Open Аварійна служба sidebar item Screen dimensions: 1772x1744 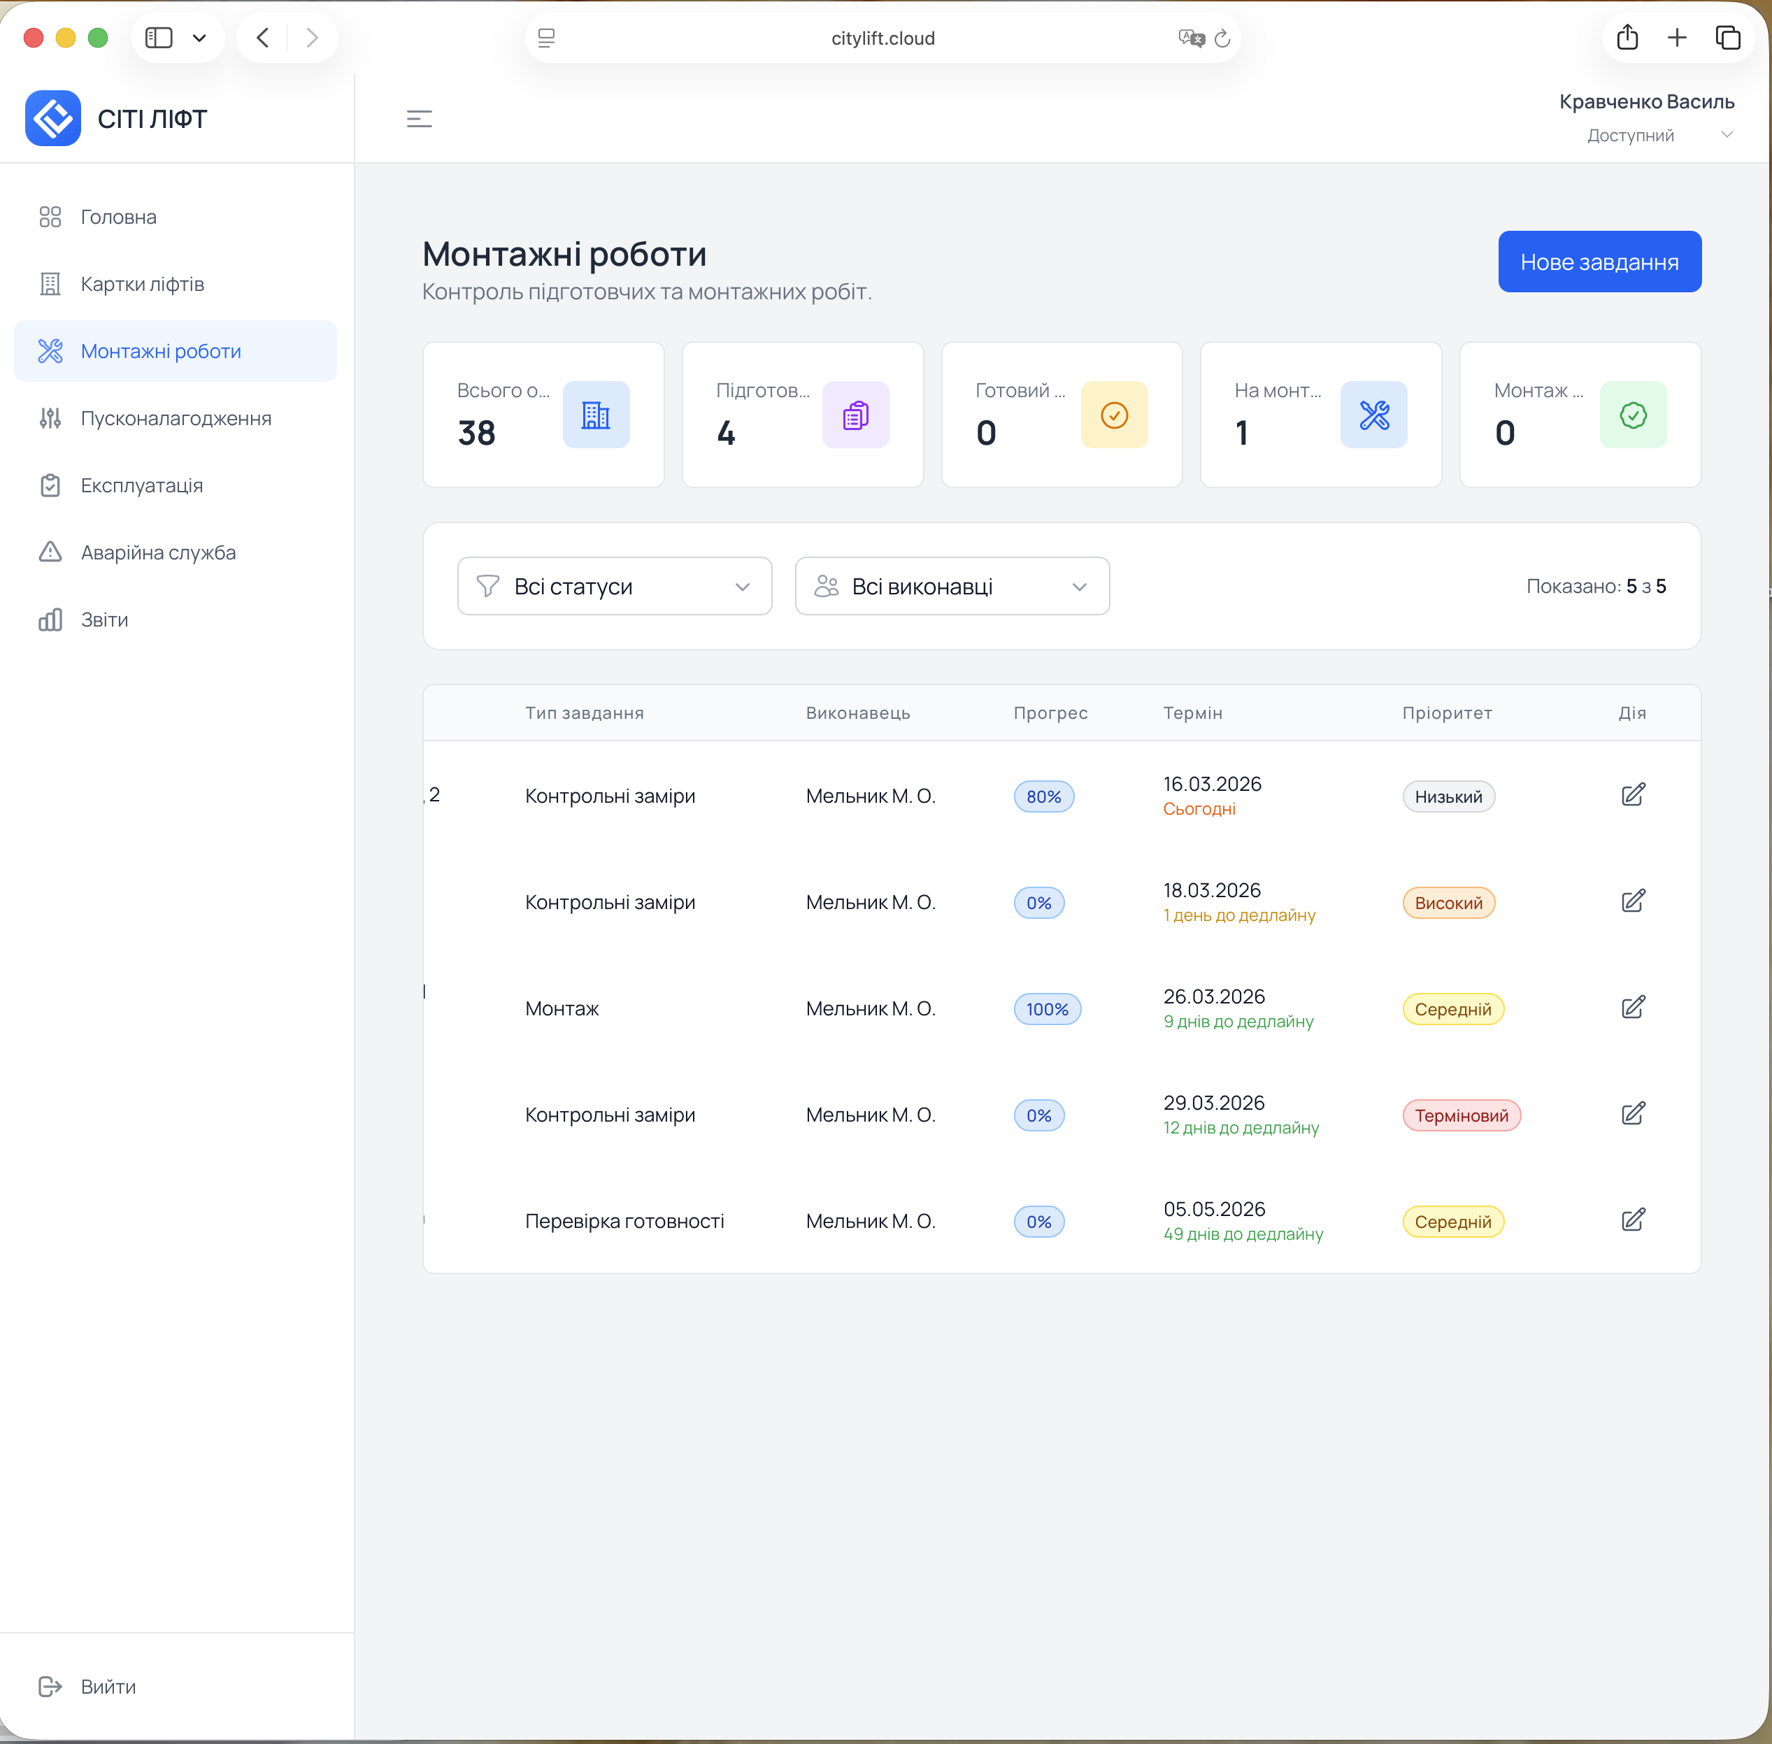[x=157, y=552]
